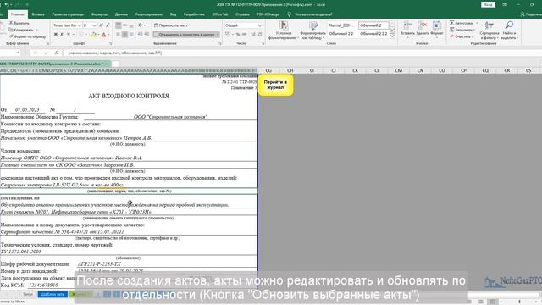Open merge and center dropdown arrow
Screen dimensions: 542x305
click(x=218, y=35)
